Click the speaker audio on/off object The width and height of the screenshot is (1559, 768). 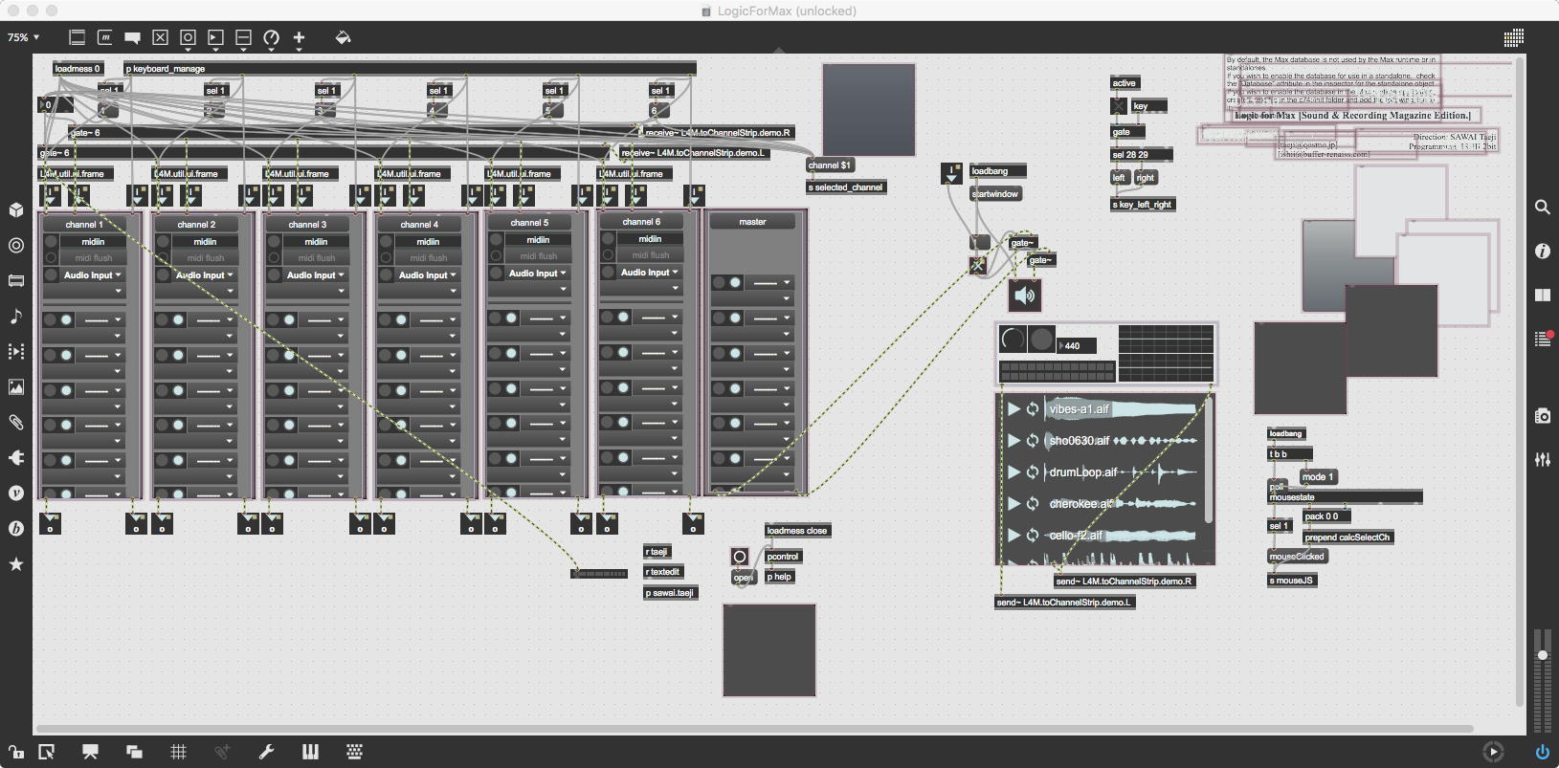1024,296
